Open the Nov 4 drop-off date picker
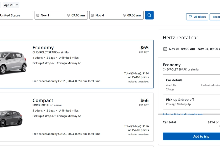The image size is (220, 147). click(x=104, y=15)
